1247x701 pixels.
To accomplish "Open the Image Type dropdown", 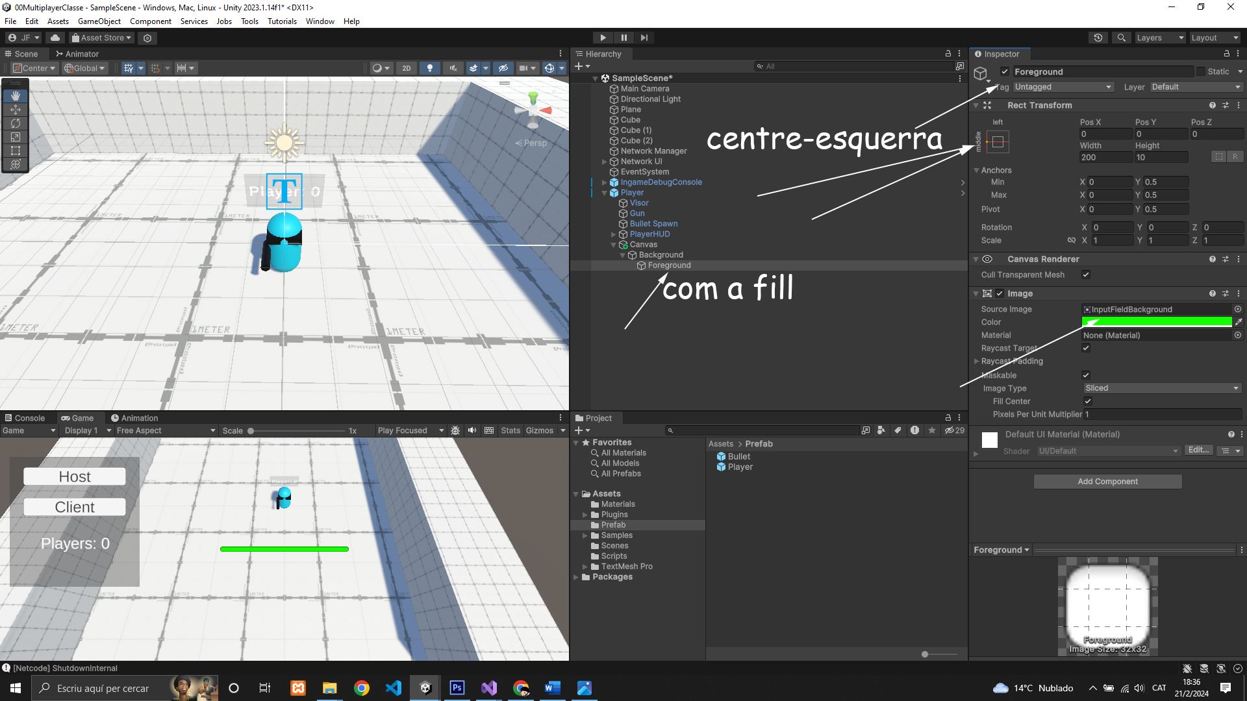I will pos(1161,388).
